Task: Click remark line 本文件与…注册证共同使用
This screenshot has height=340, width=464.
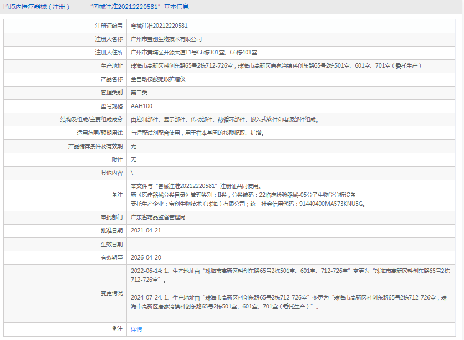Action: point(196,186)
